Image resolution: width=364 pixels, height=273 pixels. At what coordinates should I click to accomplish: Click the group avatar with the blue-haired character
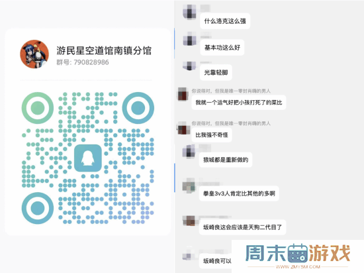pyautogui.click(x=34, y=54)
